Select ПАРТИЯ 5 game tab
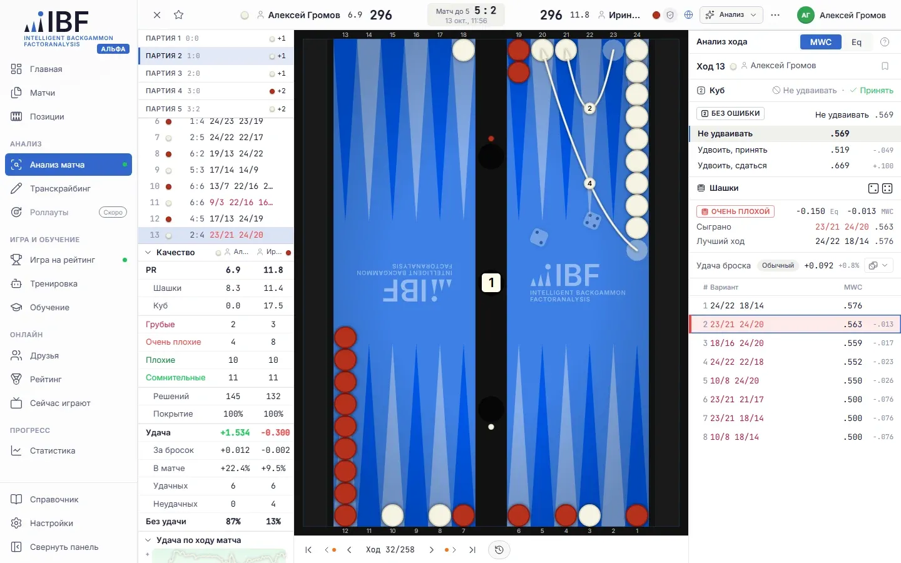Viewport: 901px width, 563px height. pyautogui.click(x=216, y=109)
